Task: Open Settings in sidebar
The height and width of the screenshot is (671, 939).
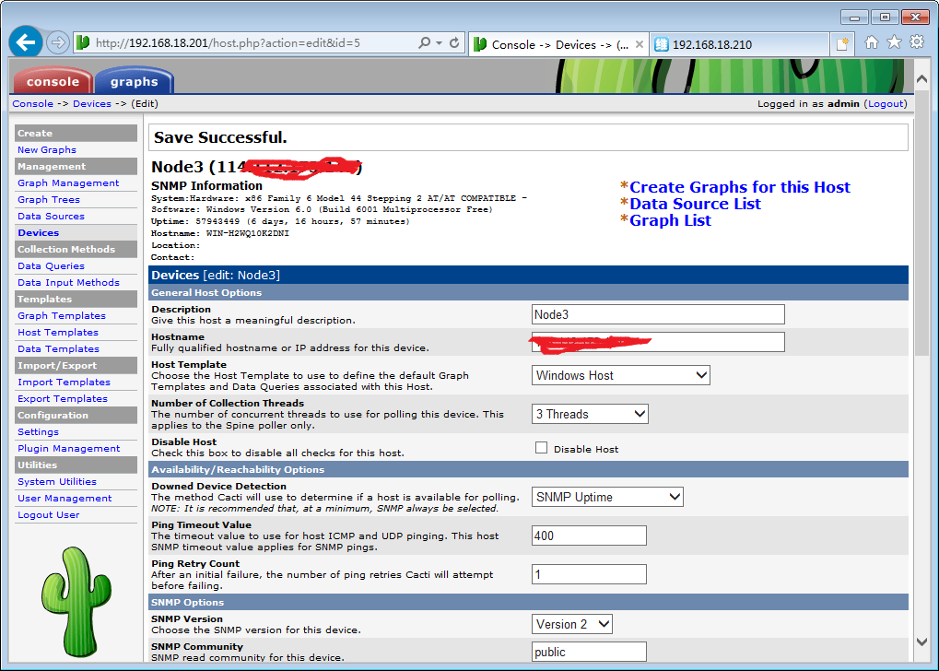Action: pyautogui.click(x=38, y=432)
